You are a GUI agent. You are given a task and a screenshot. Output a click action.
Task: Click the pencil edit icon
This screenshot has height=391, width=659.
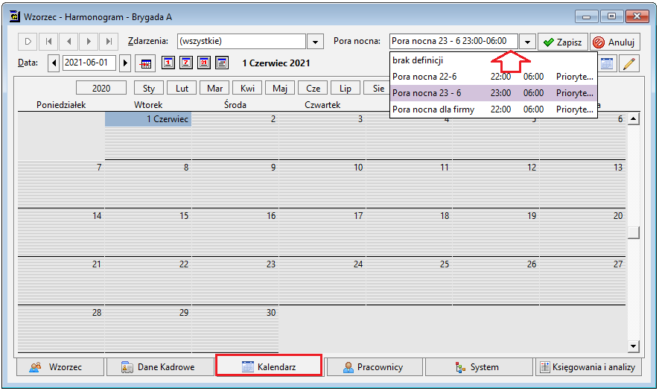pyautogui.click(x=628, y=64)
